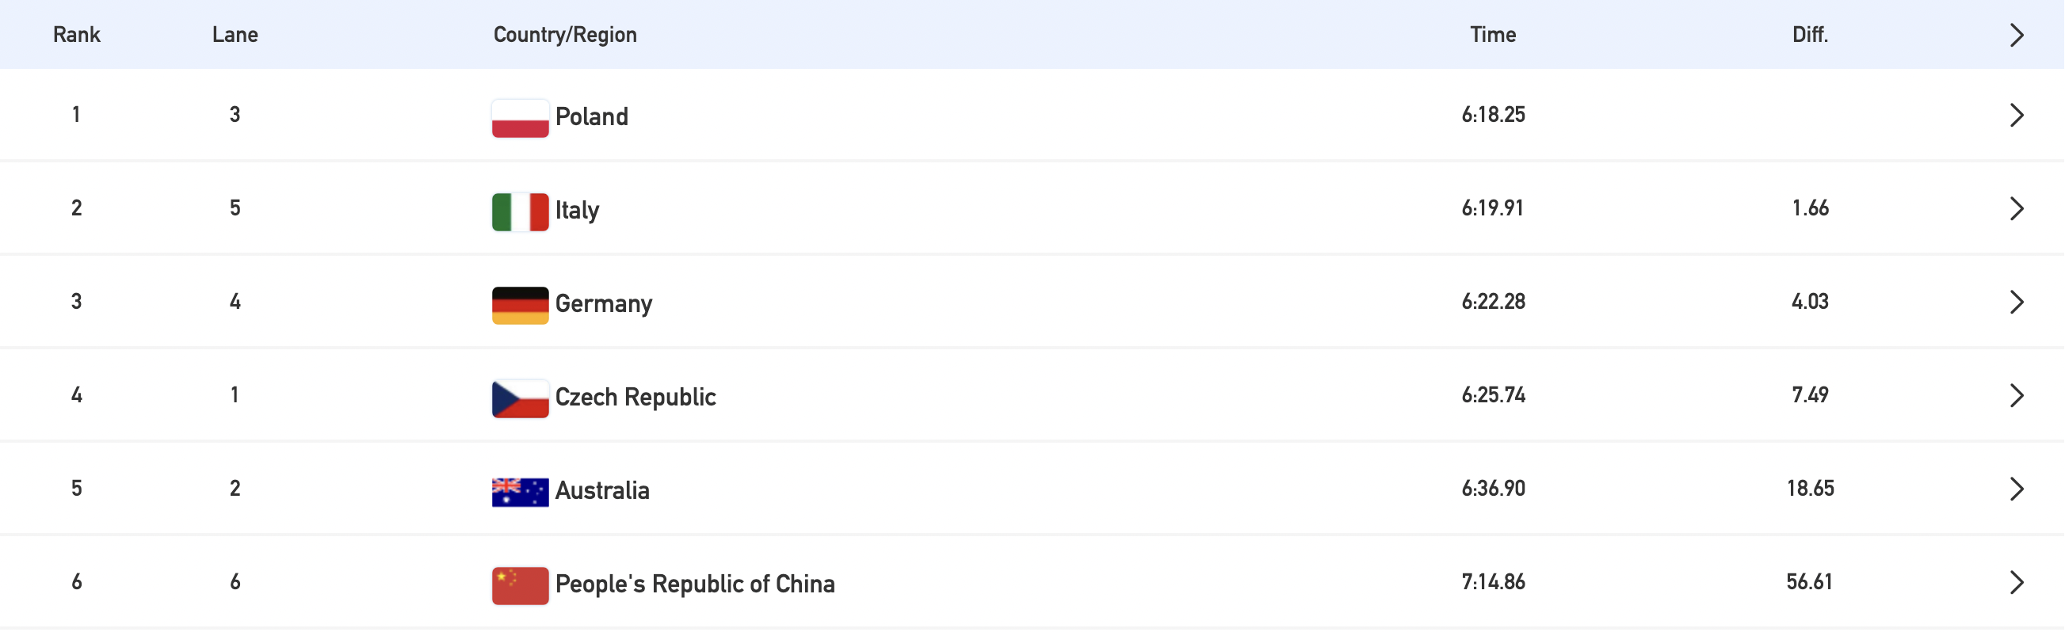Click the Czech Republic flag icon

pos(521,398)
